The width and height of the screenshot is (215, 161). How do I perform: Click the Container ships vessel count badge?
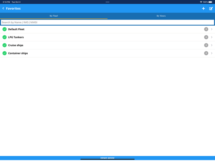pyautogui.click(x=206, y=53)
